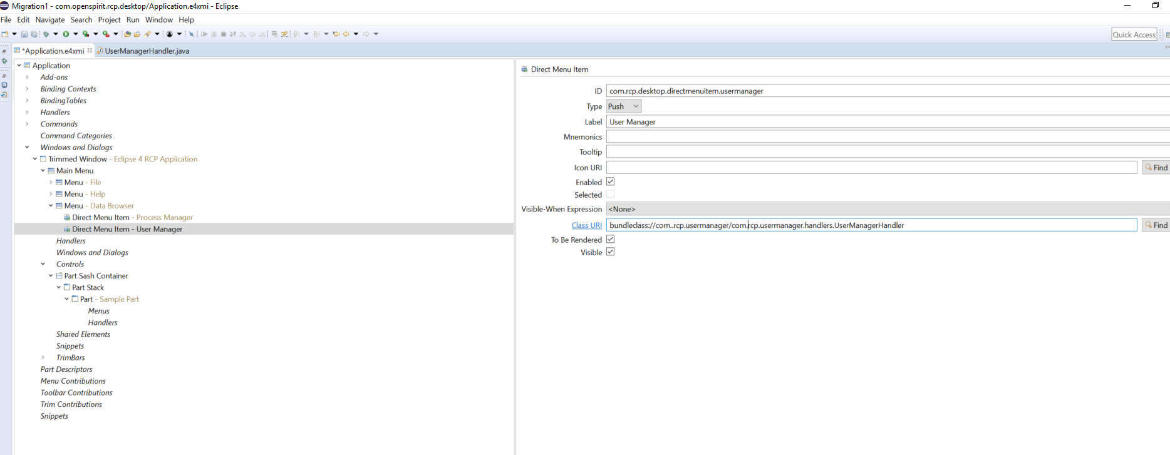Screen dimensions: 1170x455
Task: Click the Forward navigation arrow icon
Action: click(x=366, y=34)
